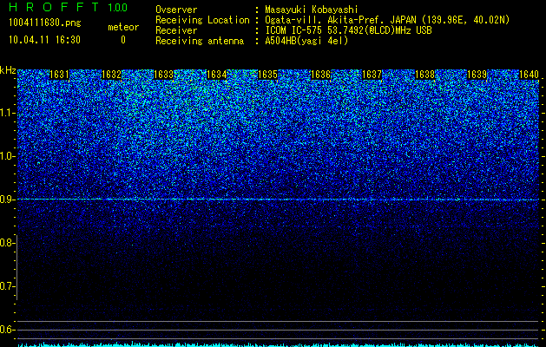
Task: Select the 1637 time marker
Action: (x=372, y=75)
